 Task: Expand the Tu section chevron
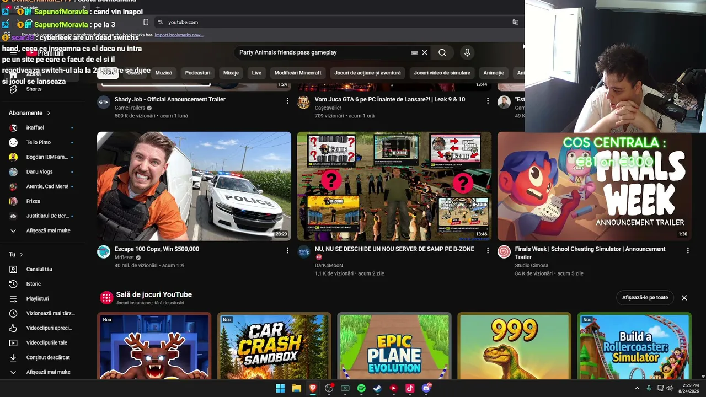[x=22, y=255]
